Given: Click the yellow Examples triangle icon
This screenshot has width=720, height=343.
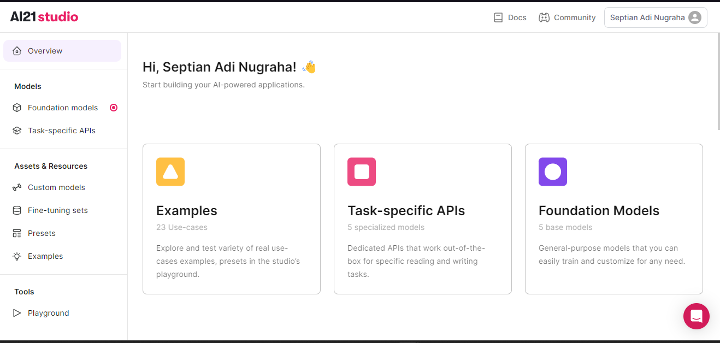Looking at the screenshot, I should pos(170,172).
